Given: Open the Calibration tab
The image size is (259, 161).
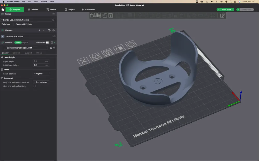Looking at the screenshot, I should tap(88, 10).
